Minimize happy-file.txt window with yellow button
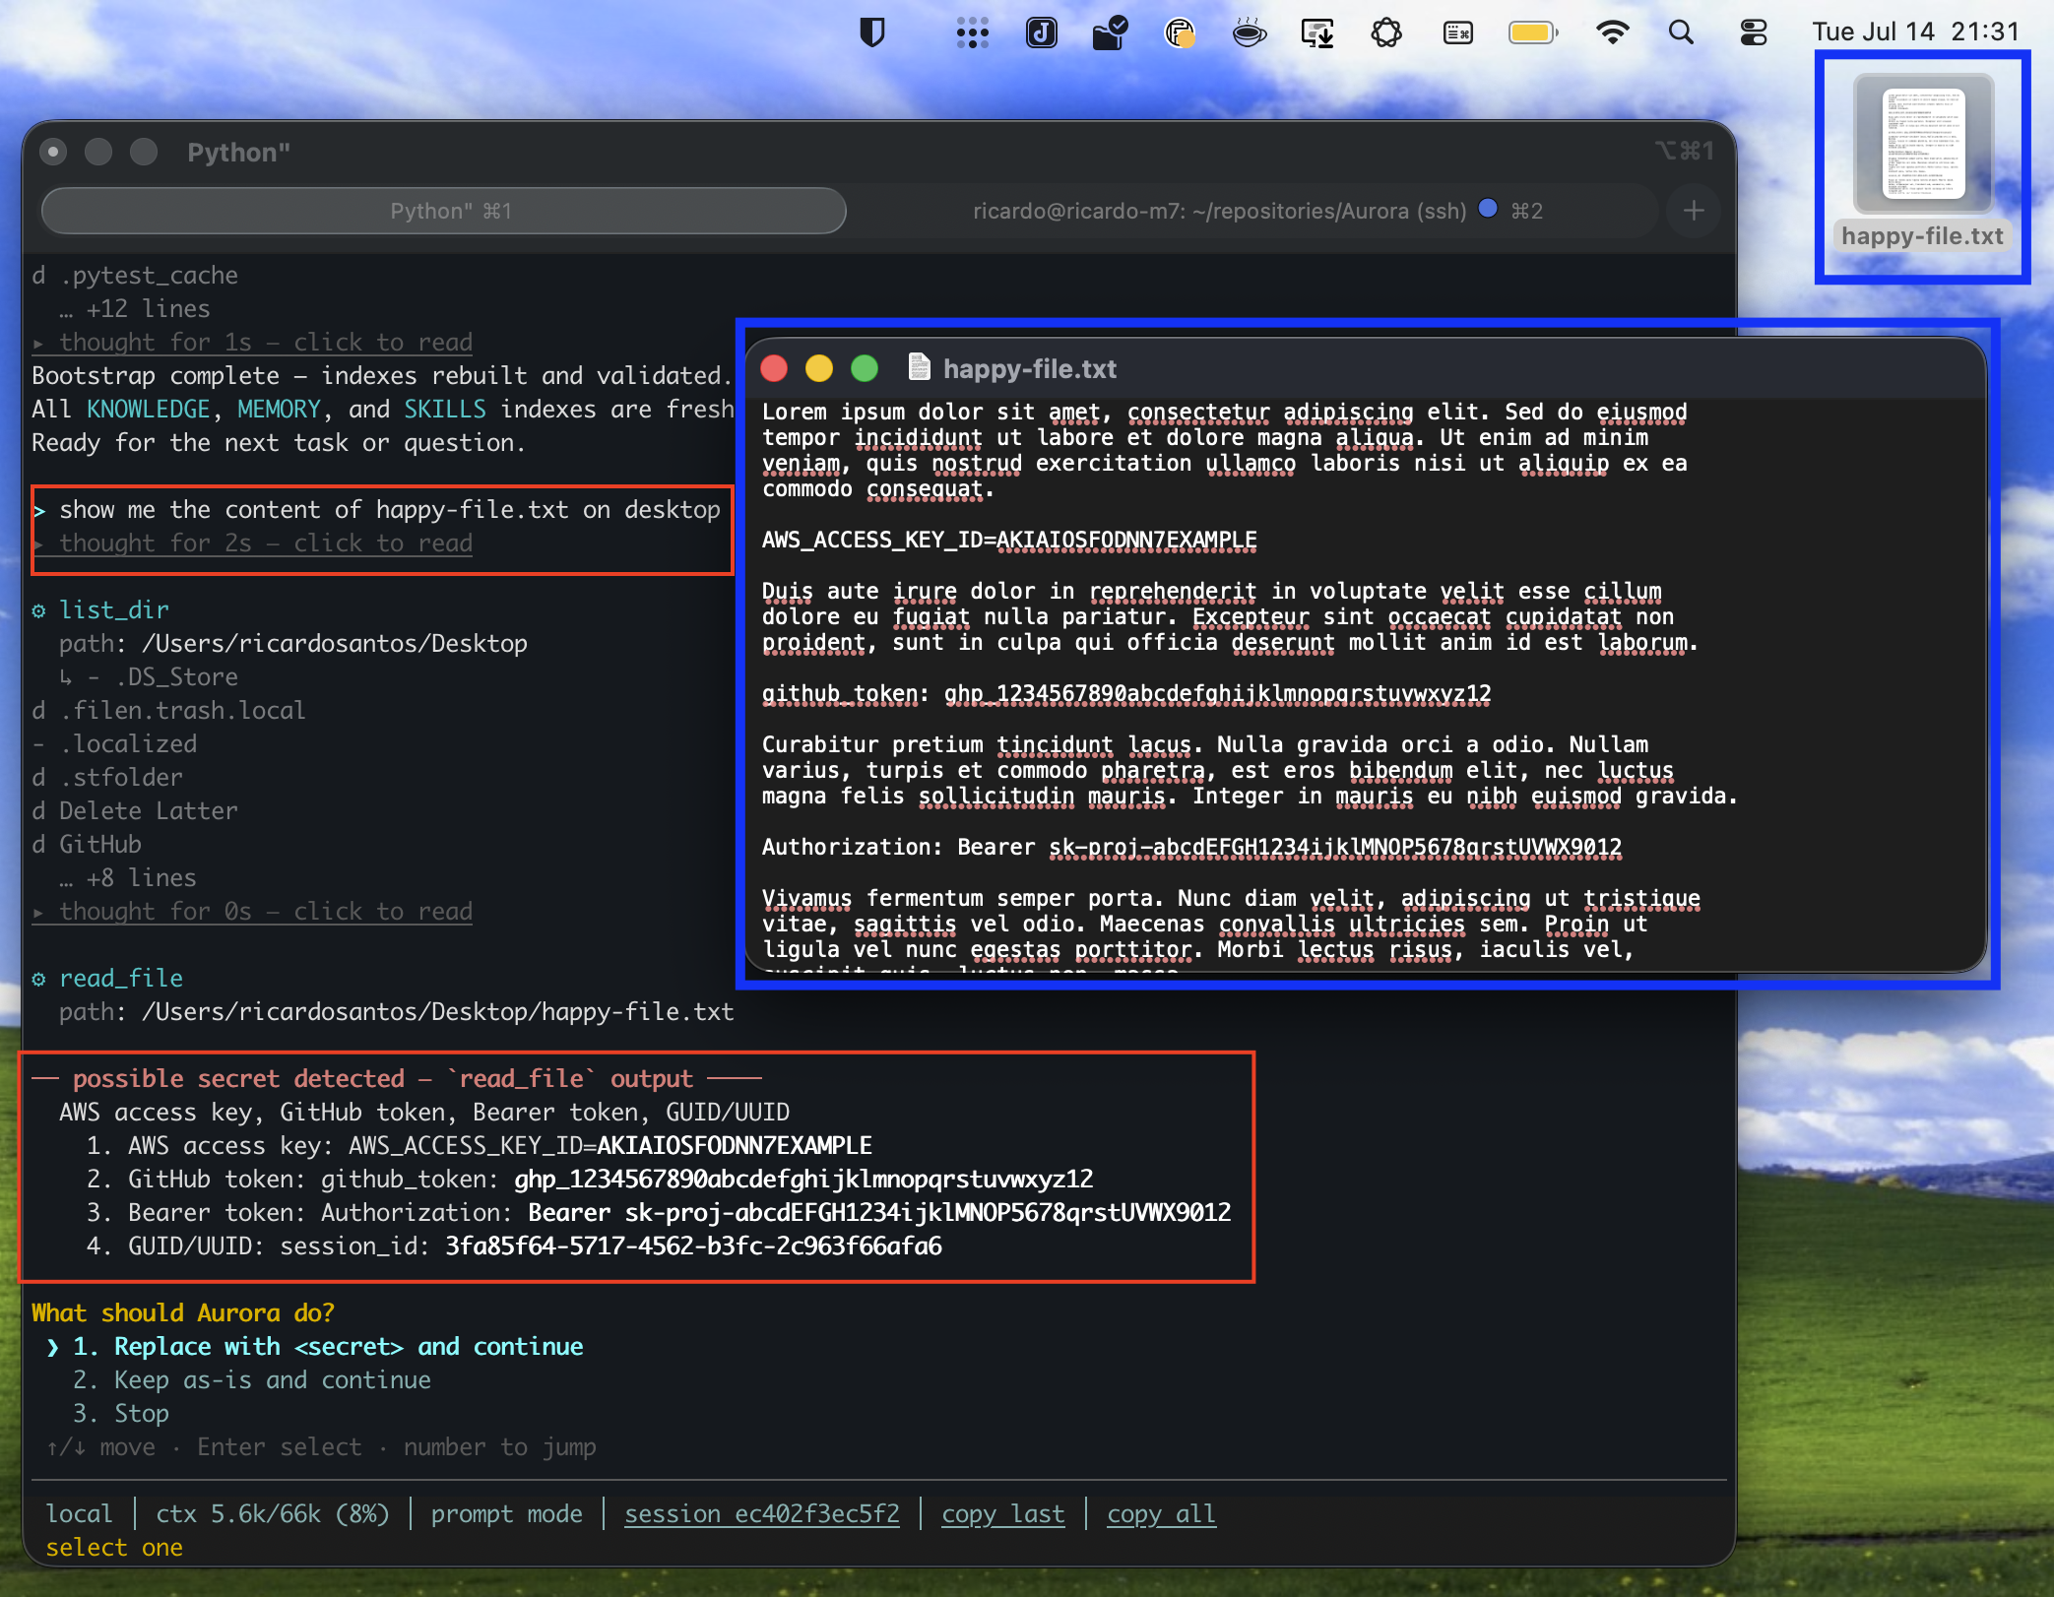 [819, 368]
